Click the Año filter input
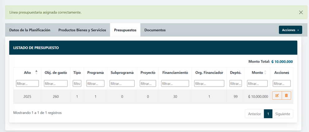 (x=27, y=84)
